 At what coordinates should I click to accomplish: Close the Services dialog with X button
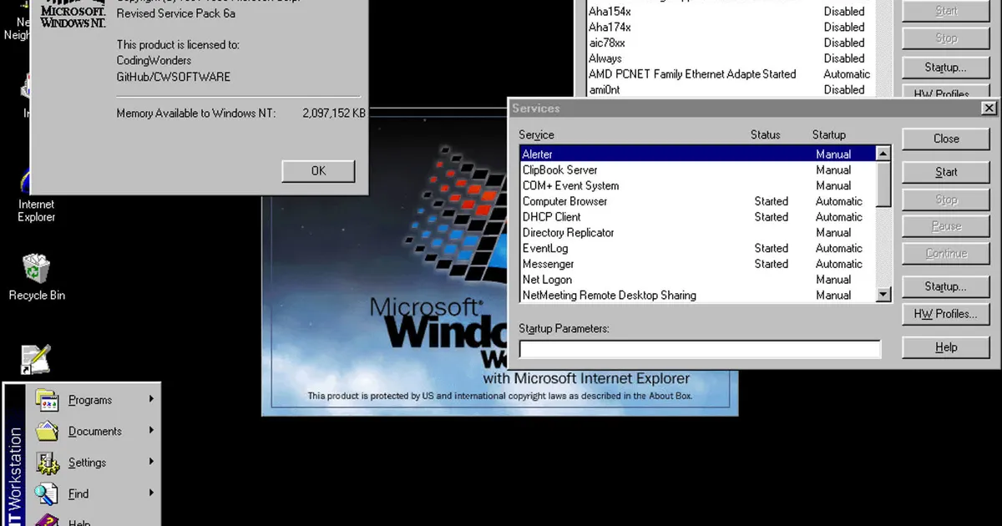click(x=989, y=109)
